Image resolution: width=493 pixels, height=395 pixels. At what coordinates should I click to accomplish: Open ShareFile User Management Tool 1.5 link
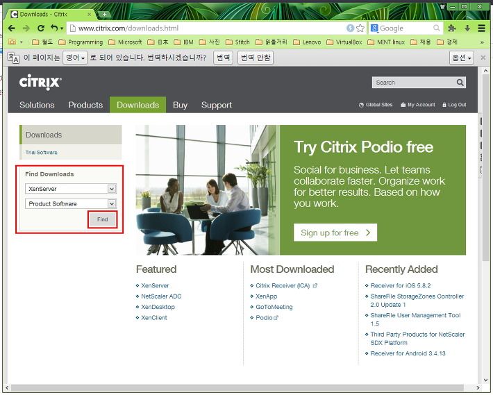point(415,319)
